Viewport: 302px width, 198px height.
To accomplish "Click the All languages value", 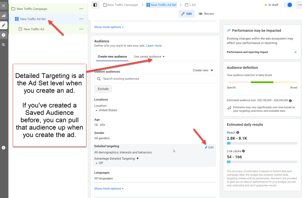I will (x=104, y=178).
